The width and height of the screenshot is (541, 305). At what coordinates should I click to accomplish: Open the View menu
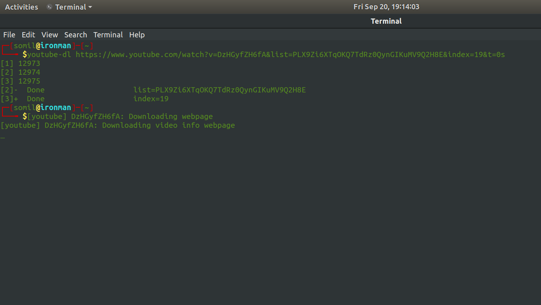coord(50,35)
